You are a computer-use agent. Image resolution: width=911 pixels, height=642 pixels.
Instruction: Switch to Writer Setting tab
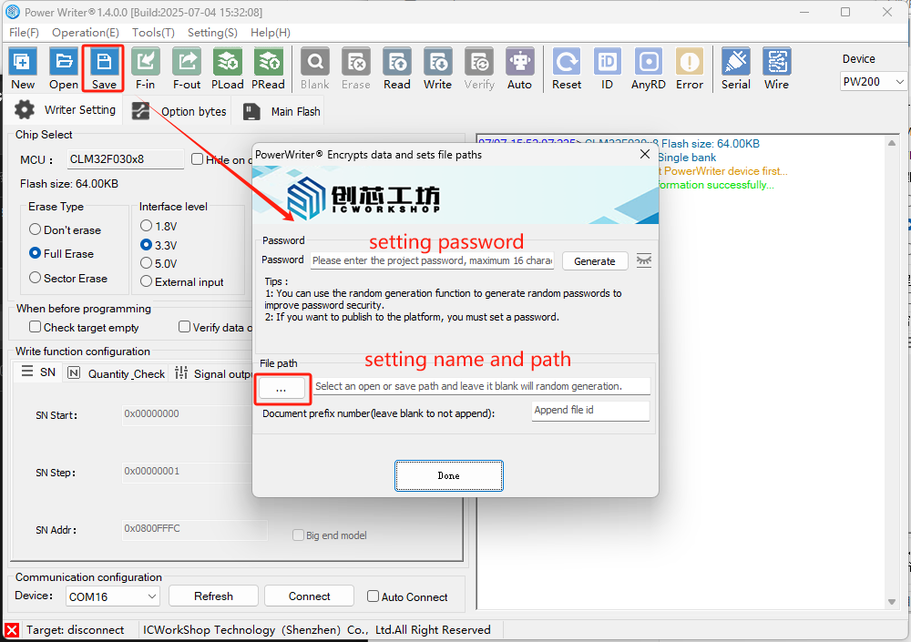tap(65, 110)
